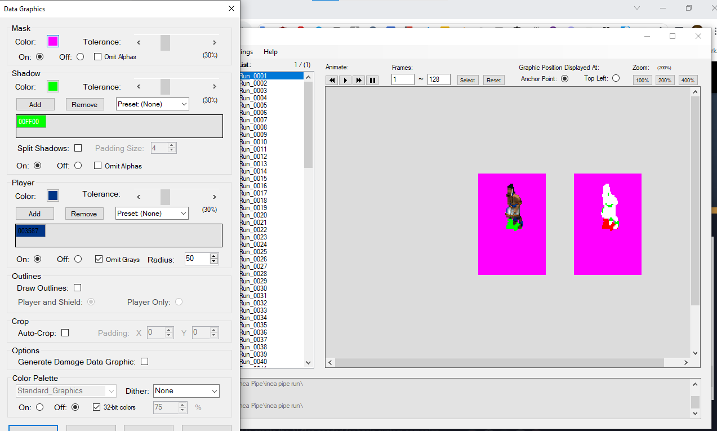Screen dimensions: 717x431
Task: Decrease Player tolerance using the left arrow
Action: point(138,197)
